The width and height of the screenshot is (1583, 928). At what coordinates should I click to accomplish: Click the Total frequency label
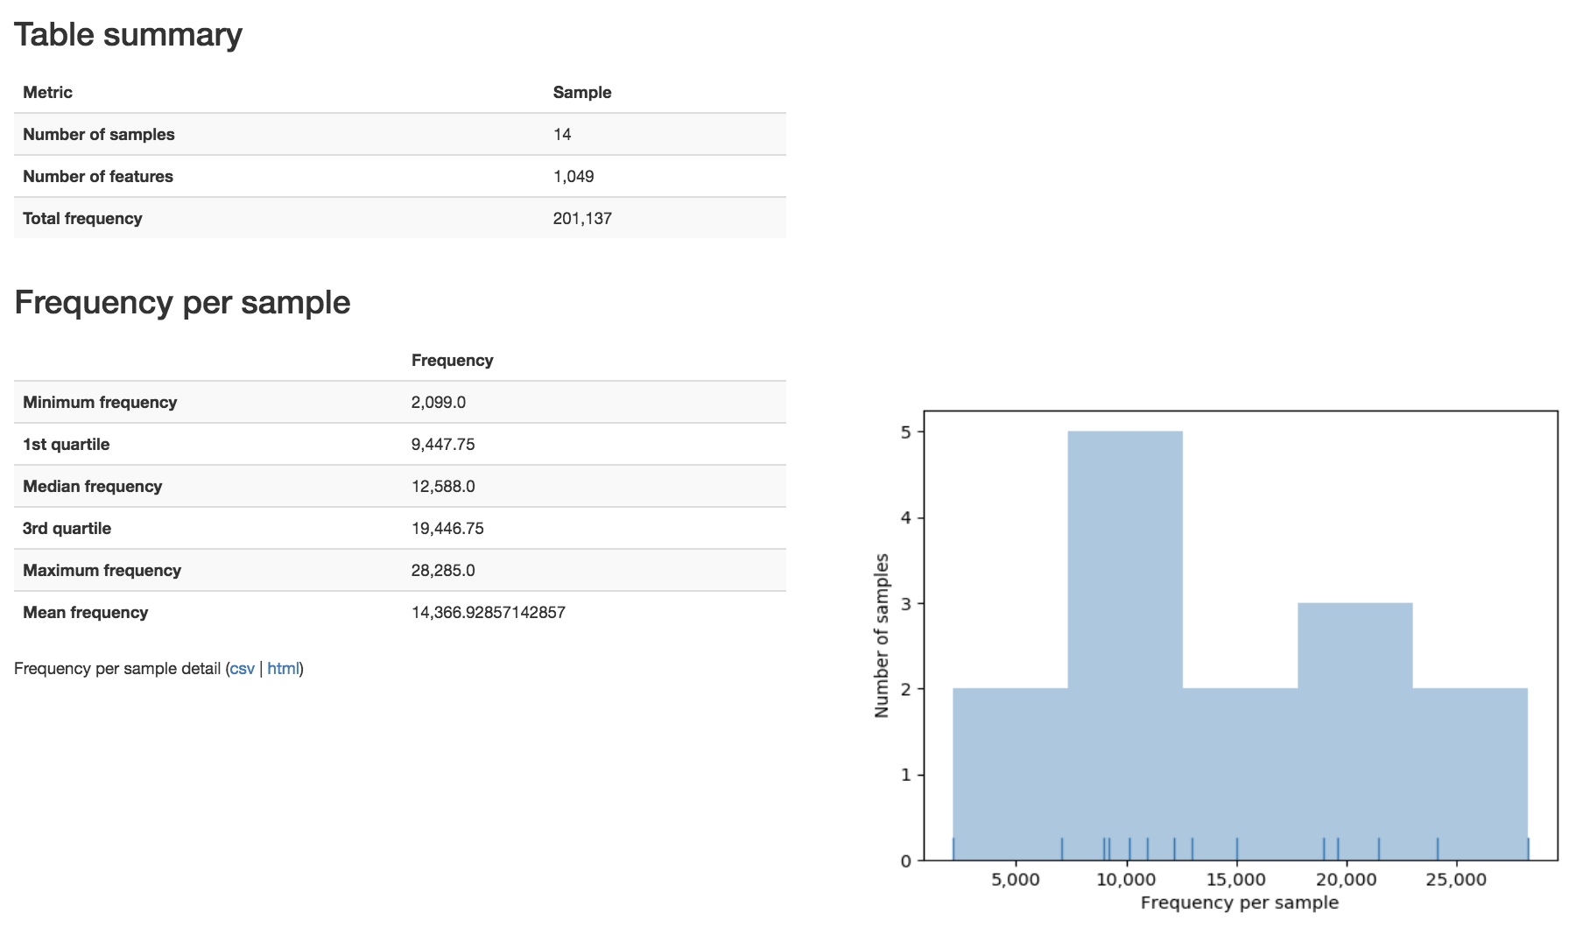(82, 219)
